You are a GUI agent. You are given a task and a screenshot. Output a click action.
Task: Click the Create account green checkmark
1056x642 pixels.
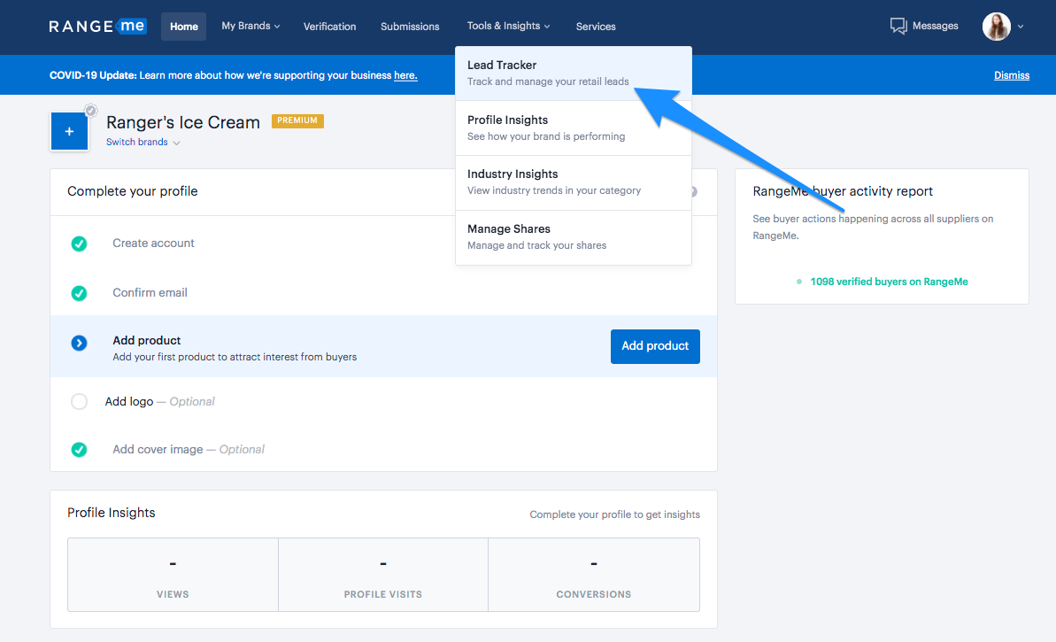click(x=79, y=244)
